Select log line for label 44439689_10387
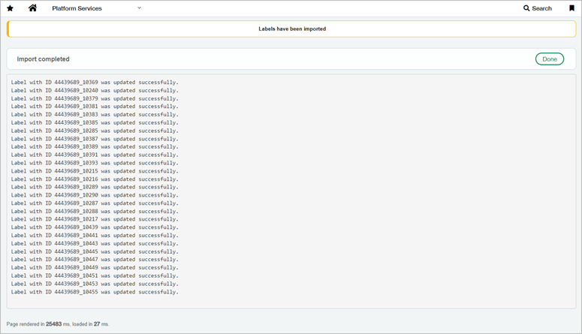582x334 pixels. click(x=95, y=139)
